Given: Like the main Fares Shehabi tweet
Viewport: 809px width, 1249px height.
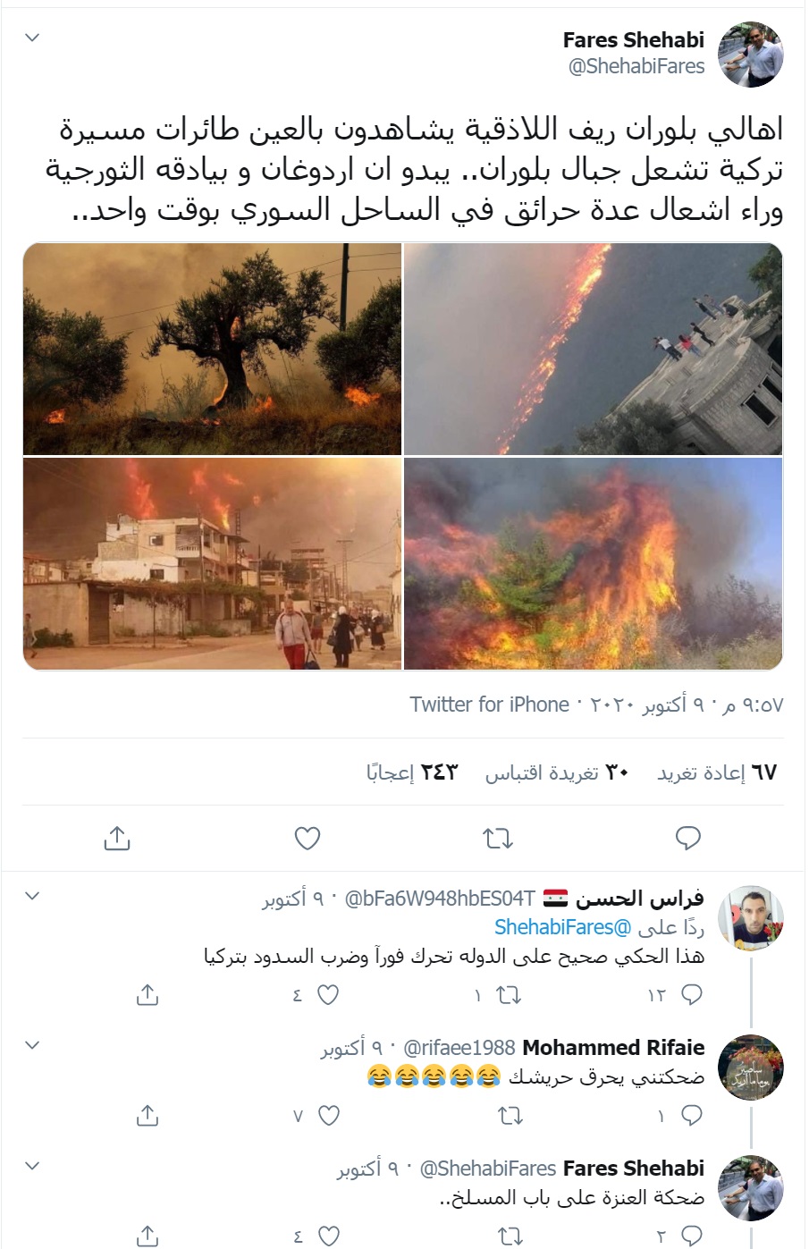Looking at the screenshot, I should point(308,838).
